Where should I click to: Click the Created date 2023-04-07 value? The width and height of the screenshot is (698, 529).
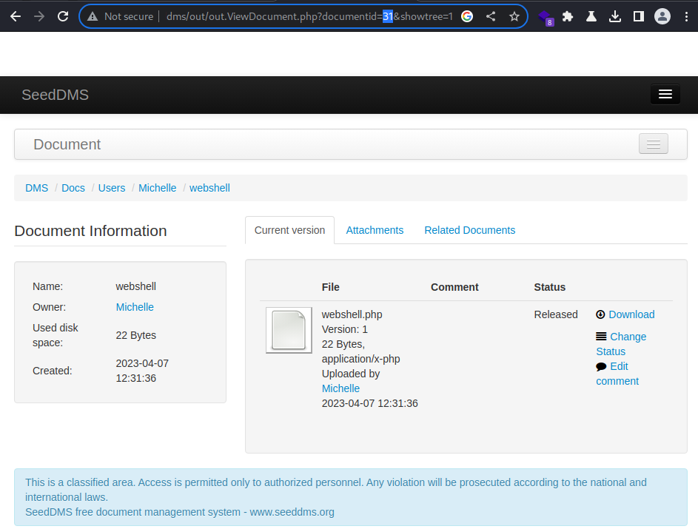(x=142, y=371)
